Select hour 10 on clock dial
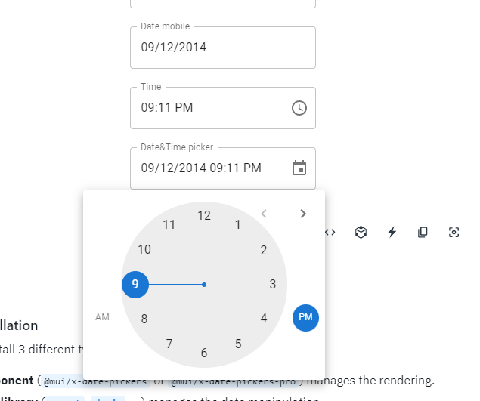Image resolution: width=480 pixels, height=401 pixels. click(144, 250)
